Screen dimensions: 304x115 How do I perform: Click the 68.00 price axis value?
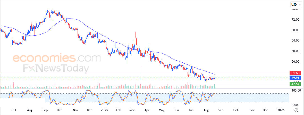296,30
